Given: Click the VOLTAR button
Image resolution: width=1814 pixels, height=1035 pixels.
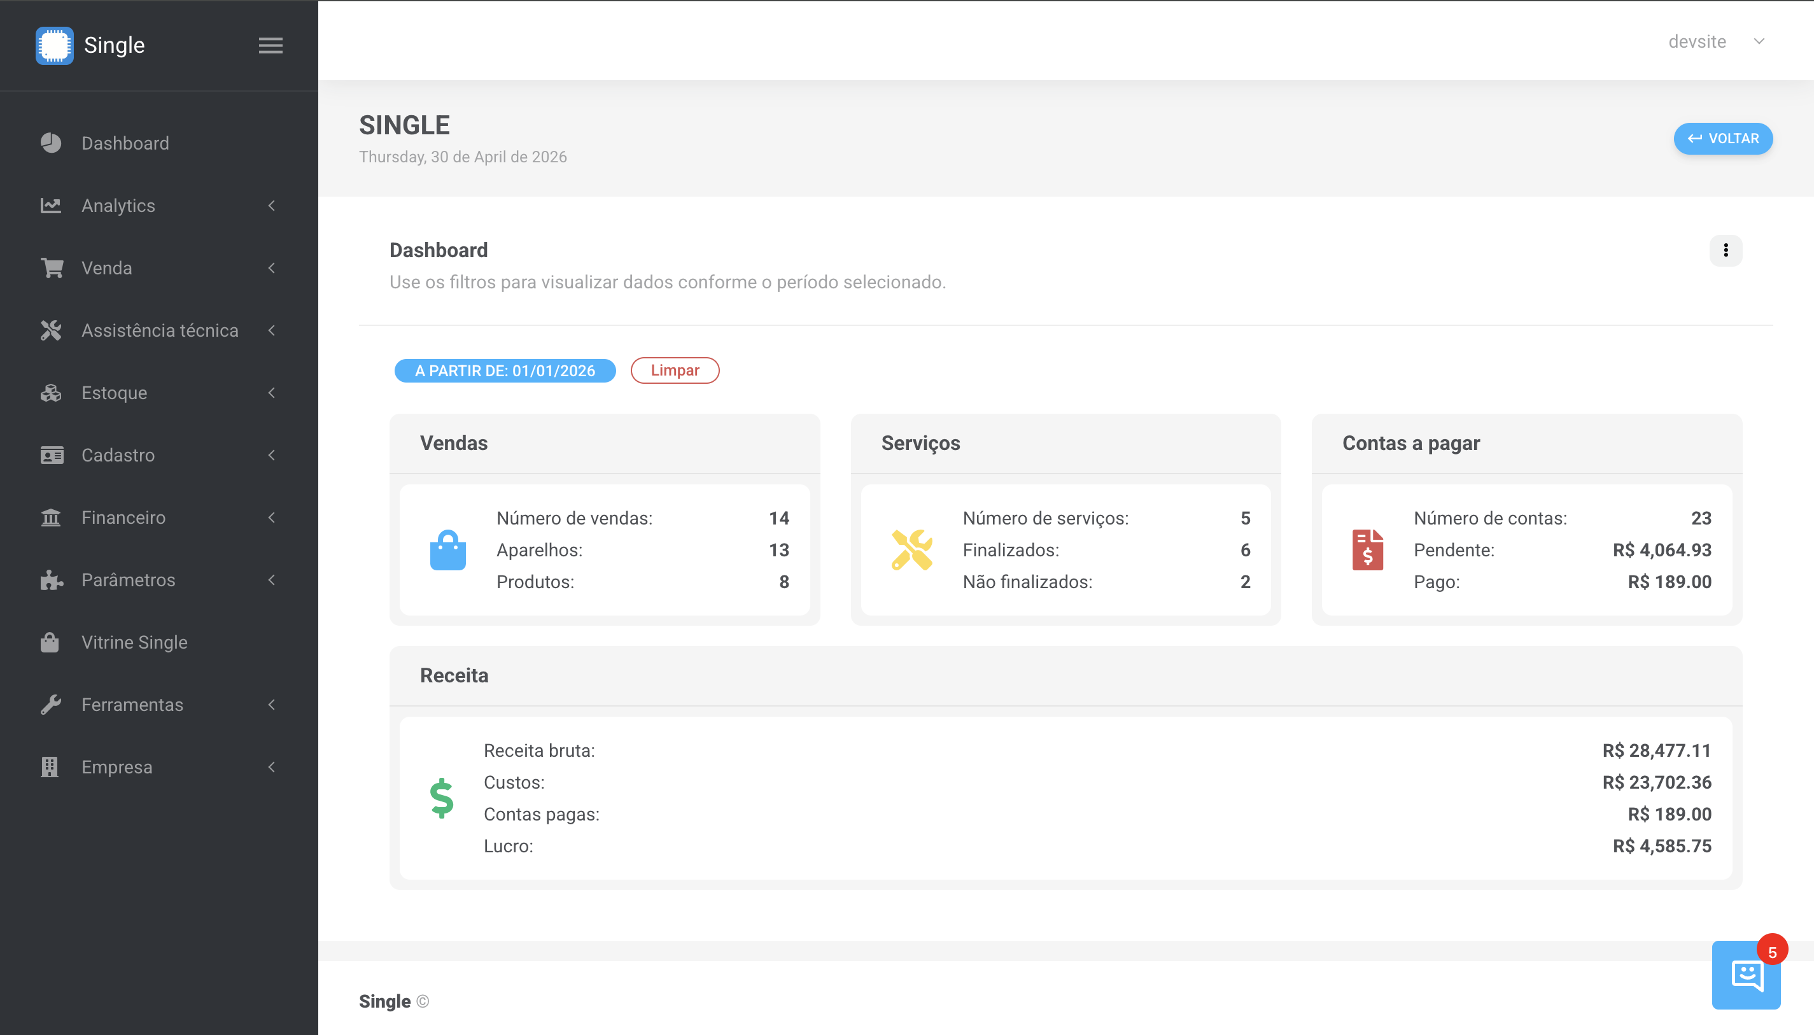Looking at the screenshot, I should [x=1722, y=138].
